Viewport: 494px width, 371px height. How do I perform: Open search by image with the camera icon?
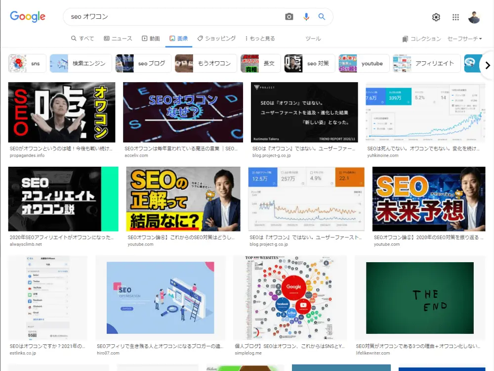(x=289, y=16)
